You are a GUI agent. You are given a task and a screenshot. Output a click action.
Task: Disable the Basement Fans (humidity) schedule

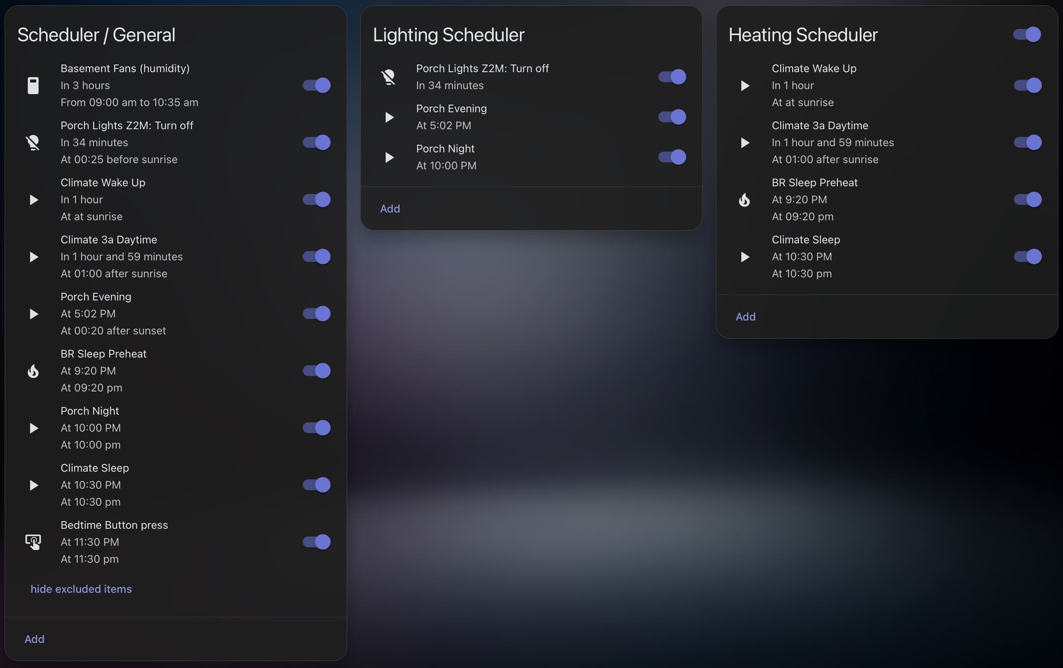click(316, 86)
